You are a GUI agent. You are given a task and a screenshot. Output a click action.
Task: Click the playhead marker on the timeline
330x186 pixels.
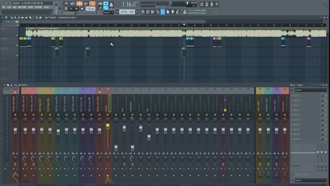[184, 25]
